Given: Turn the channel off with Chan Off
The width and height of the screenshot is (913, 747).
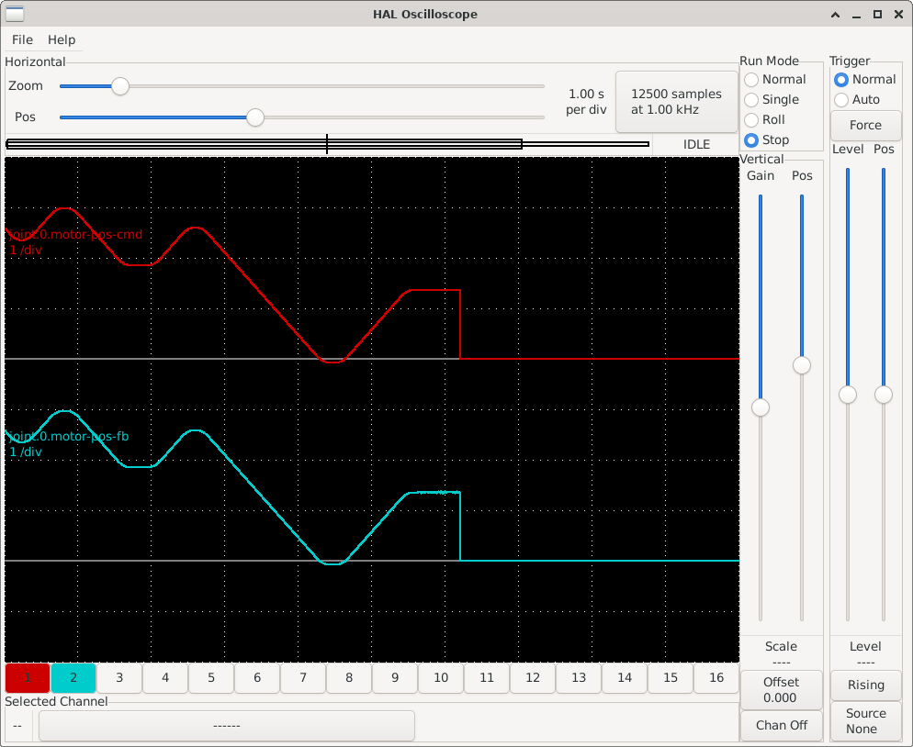Looking at the screenshot, I should click(781, 725).
